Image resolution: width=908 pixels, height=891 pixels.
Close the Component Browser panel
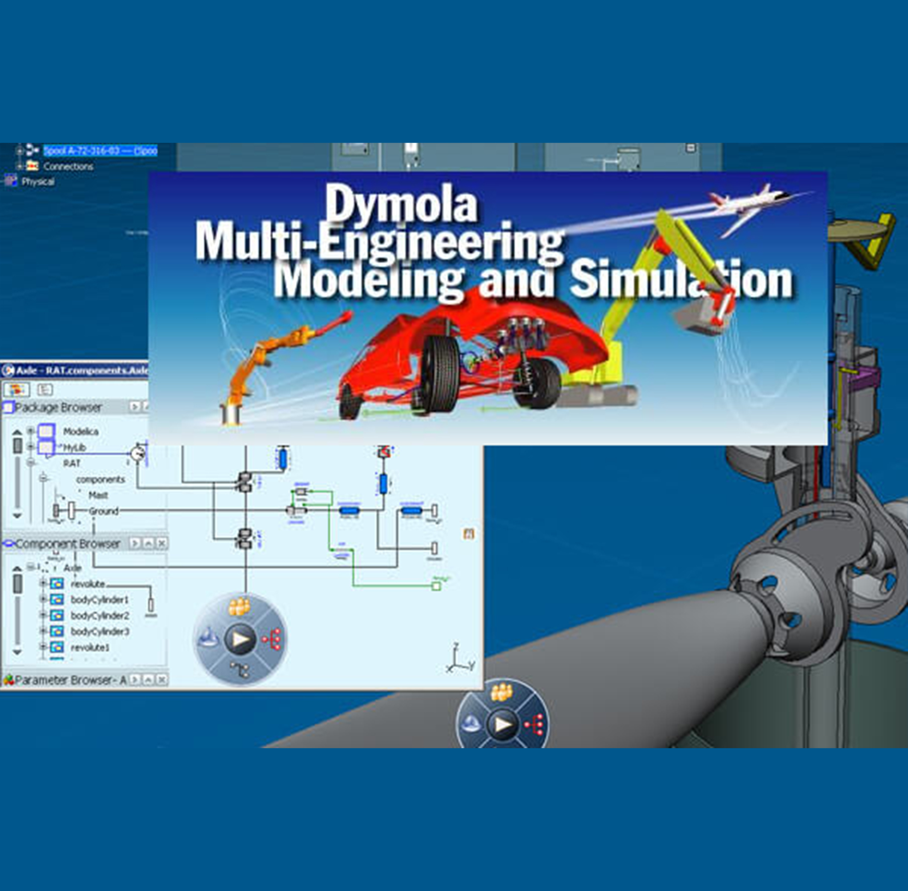pos(161,544)
